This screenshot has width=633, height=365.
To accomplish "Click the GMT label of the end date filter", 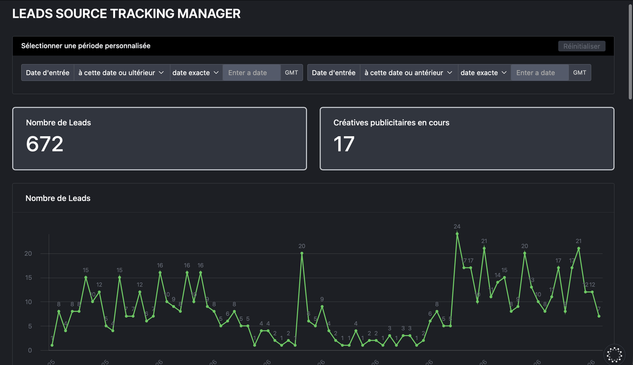I will (x=580, y=73).
